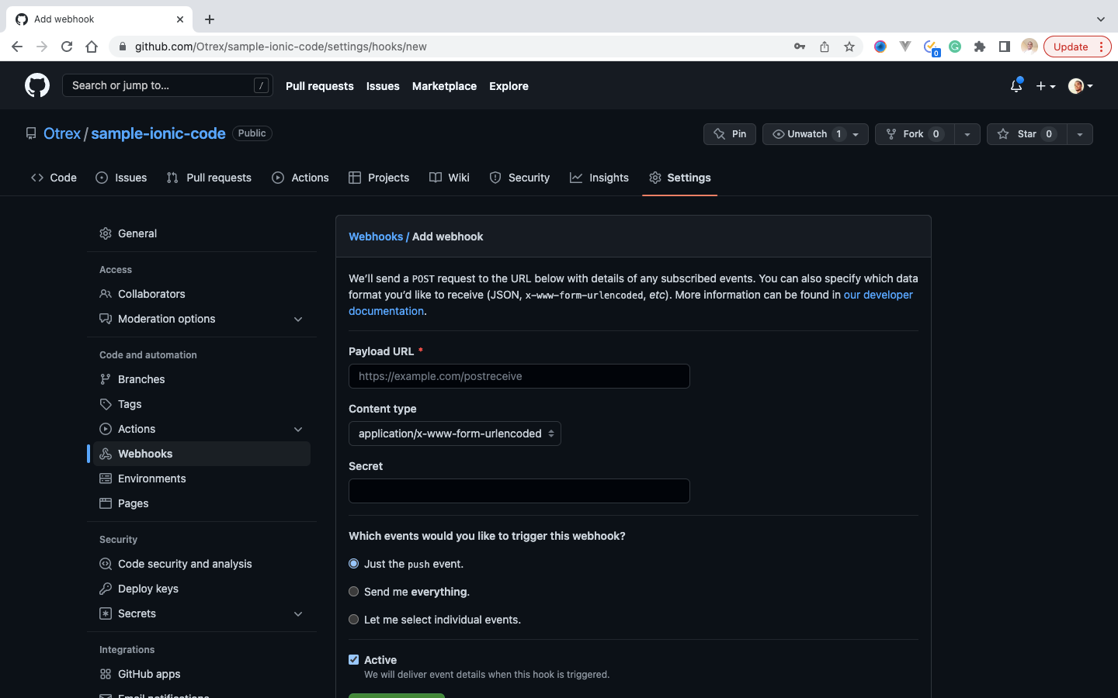Open Branches settings
The height and width of the screenshot is (698, 1118).
coord(202,379)
